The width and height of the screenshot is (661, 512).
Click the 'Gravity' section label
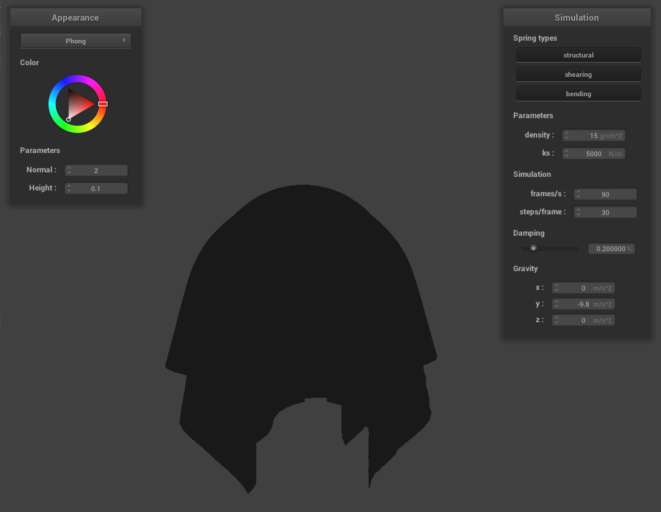point(525,268)
